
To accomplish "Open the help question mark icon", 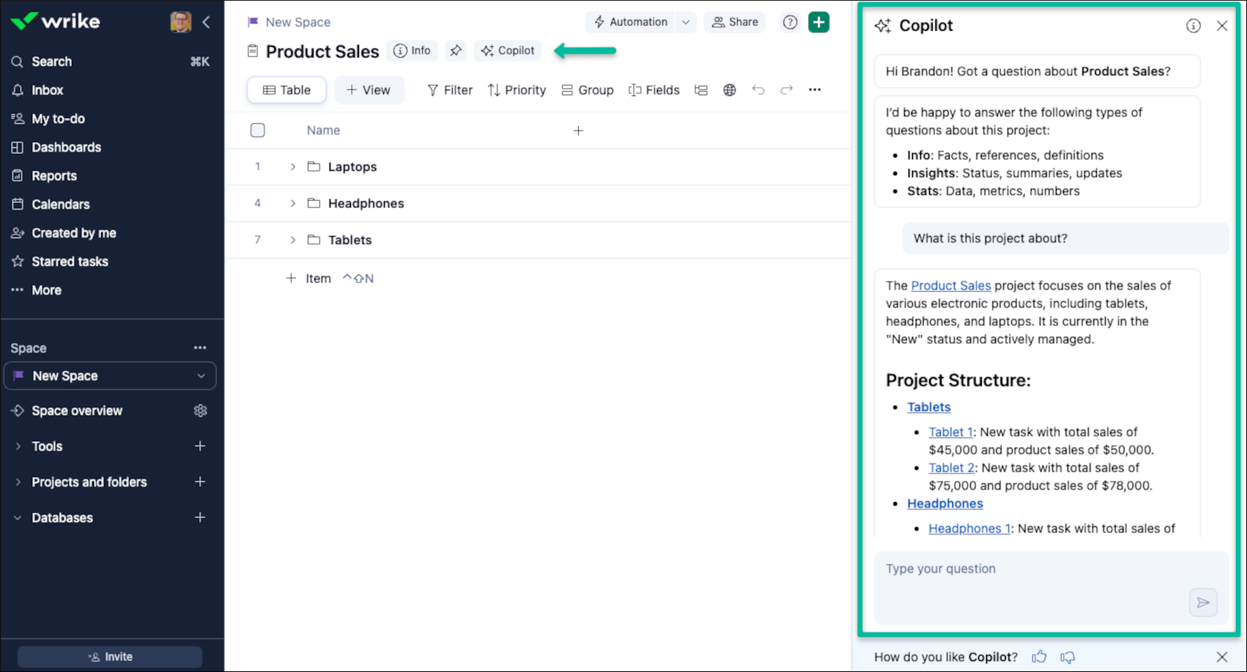I will (x=790, y=22).
